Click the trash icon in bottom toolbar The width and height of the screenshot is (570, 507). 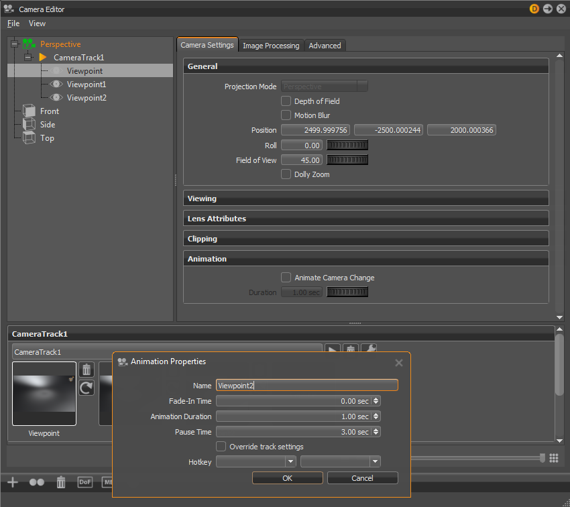61,482
